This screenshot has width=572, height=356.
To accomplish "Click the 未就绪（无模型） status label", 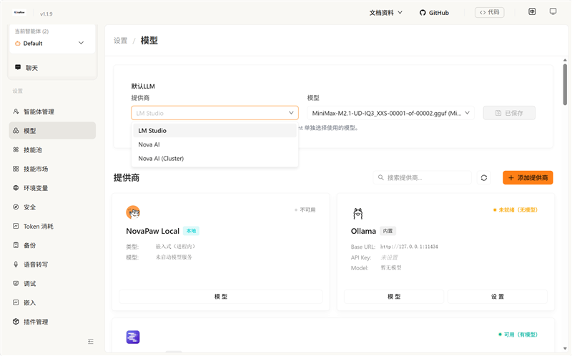I will pyautogui.click(x=516, y=209).
